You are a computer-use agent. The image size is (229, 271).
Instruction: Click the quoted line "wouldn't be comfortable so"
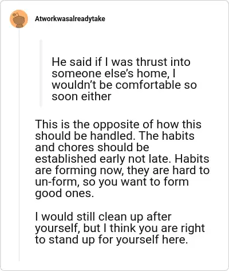tap(124, 85)
